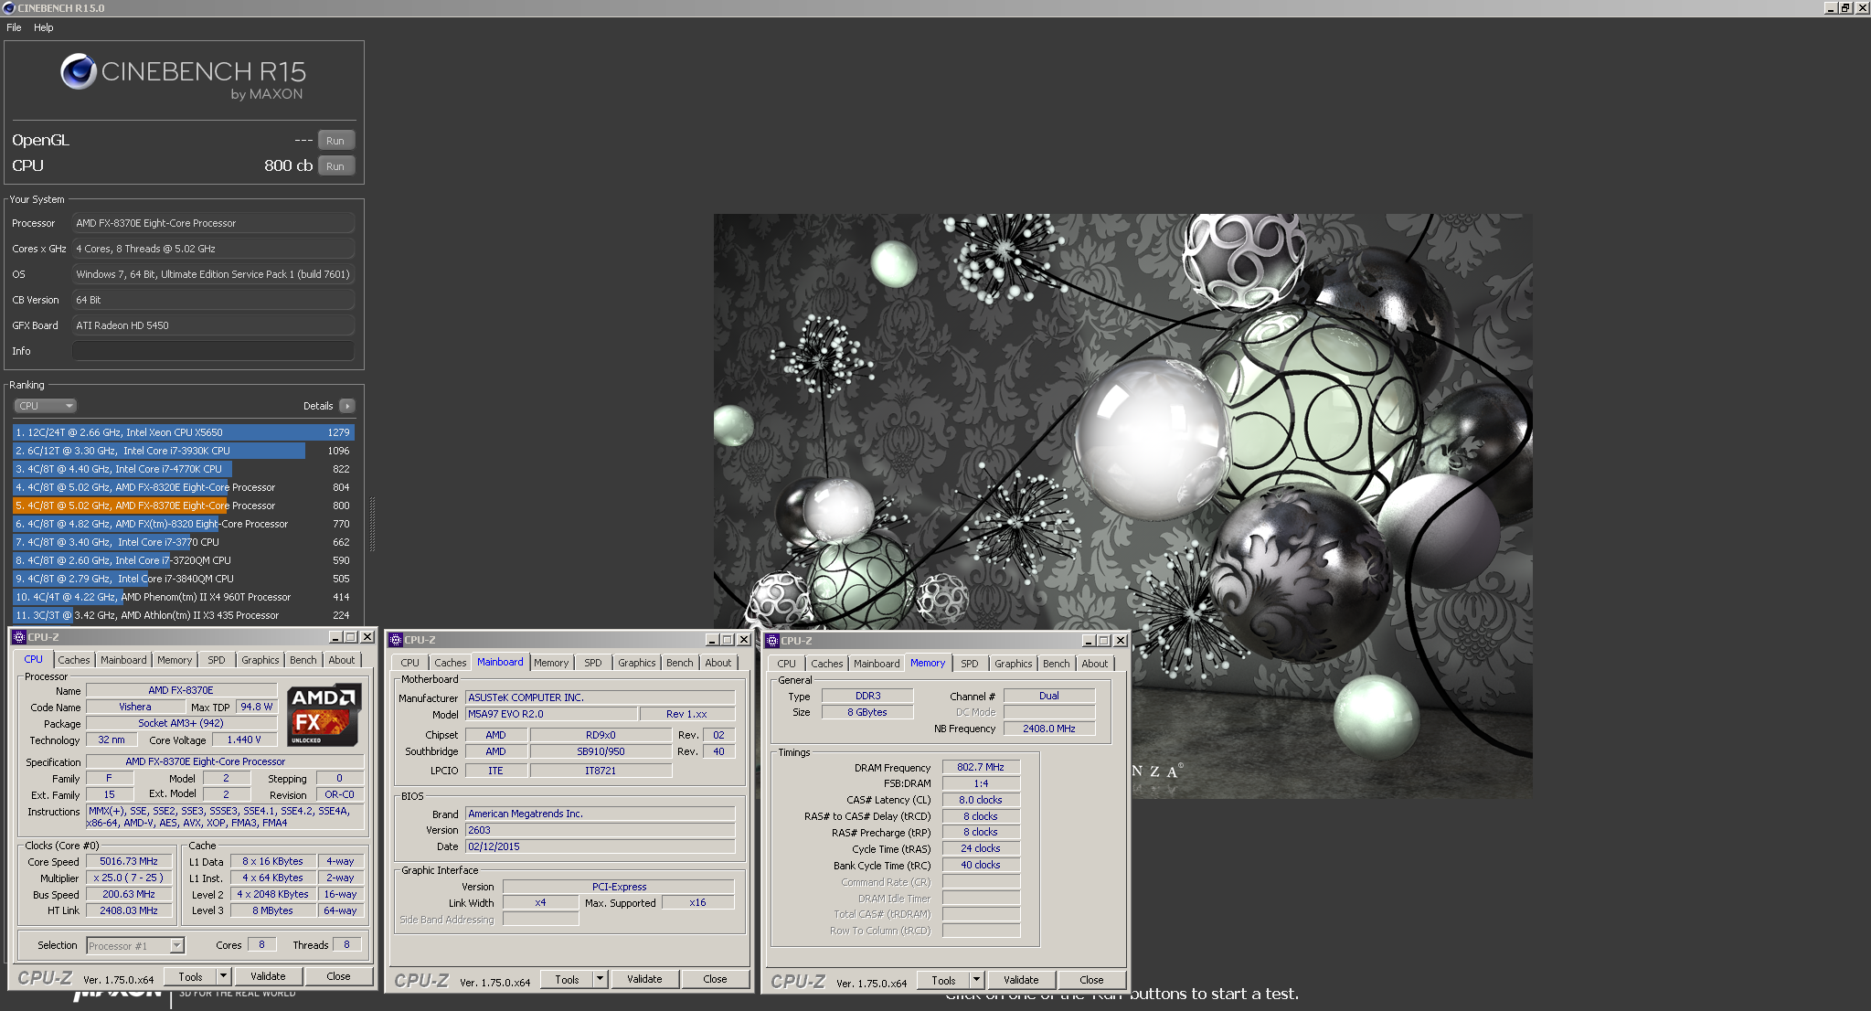
Task: Open Graphics tab in Mainboard CPU-Z window
Action: point(637,663)
